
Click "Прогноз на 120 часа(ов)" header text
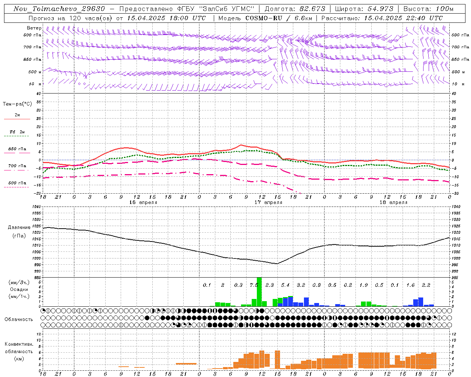pyautogui.click(x=71, y=18)
